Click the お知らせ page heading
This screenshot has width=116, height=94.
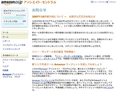39,10
